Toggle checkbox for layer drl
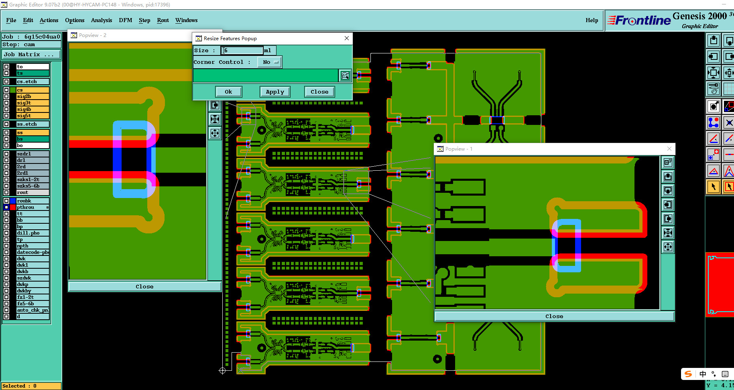The width and height of the screenshot is (734, 390). point(6,160)
